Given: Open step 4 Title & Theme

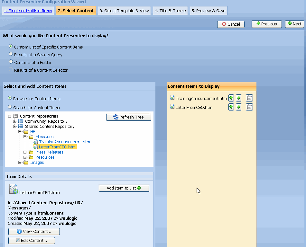Looking at the screenshot, I should (x=170, y=11).
